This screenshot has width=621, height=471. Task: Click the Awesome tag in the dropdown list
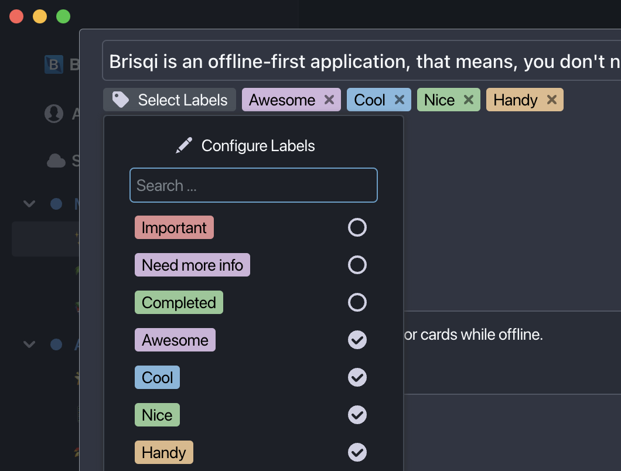(x=175, y=340)
